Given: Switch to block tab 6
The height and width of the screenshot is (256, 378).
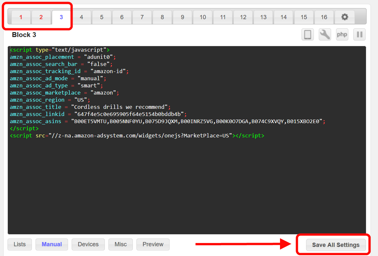Looking at the screenshot, I should coord(122,17).
